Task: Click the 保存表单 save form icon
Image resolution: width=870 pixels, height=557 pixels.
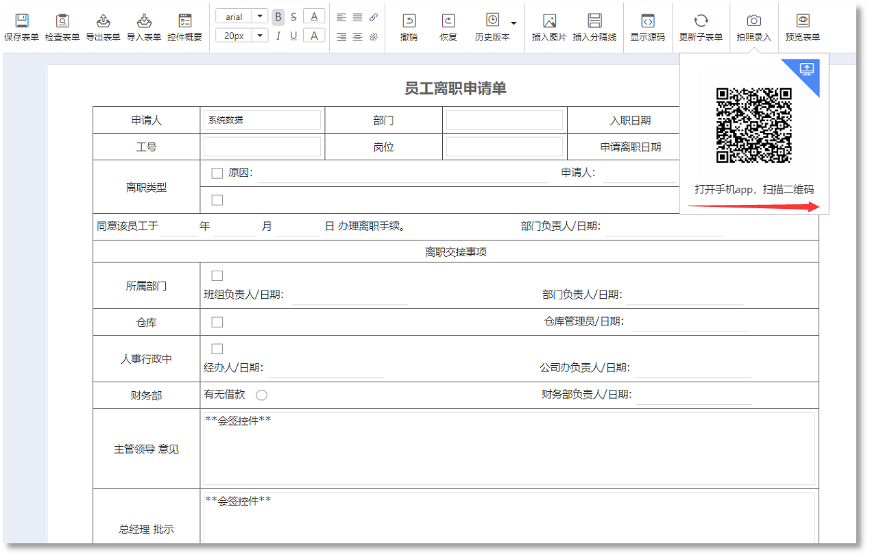Action: pos(21,21)
